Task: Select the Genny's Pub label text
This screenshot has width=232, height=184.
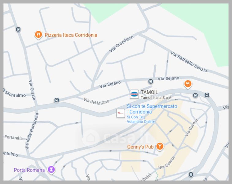Action: (140, 147)
